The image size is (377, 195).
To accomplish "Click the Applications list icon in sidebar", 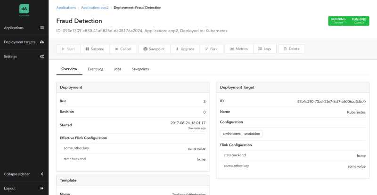I will [x=42, y=28].
